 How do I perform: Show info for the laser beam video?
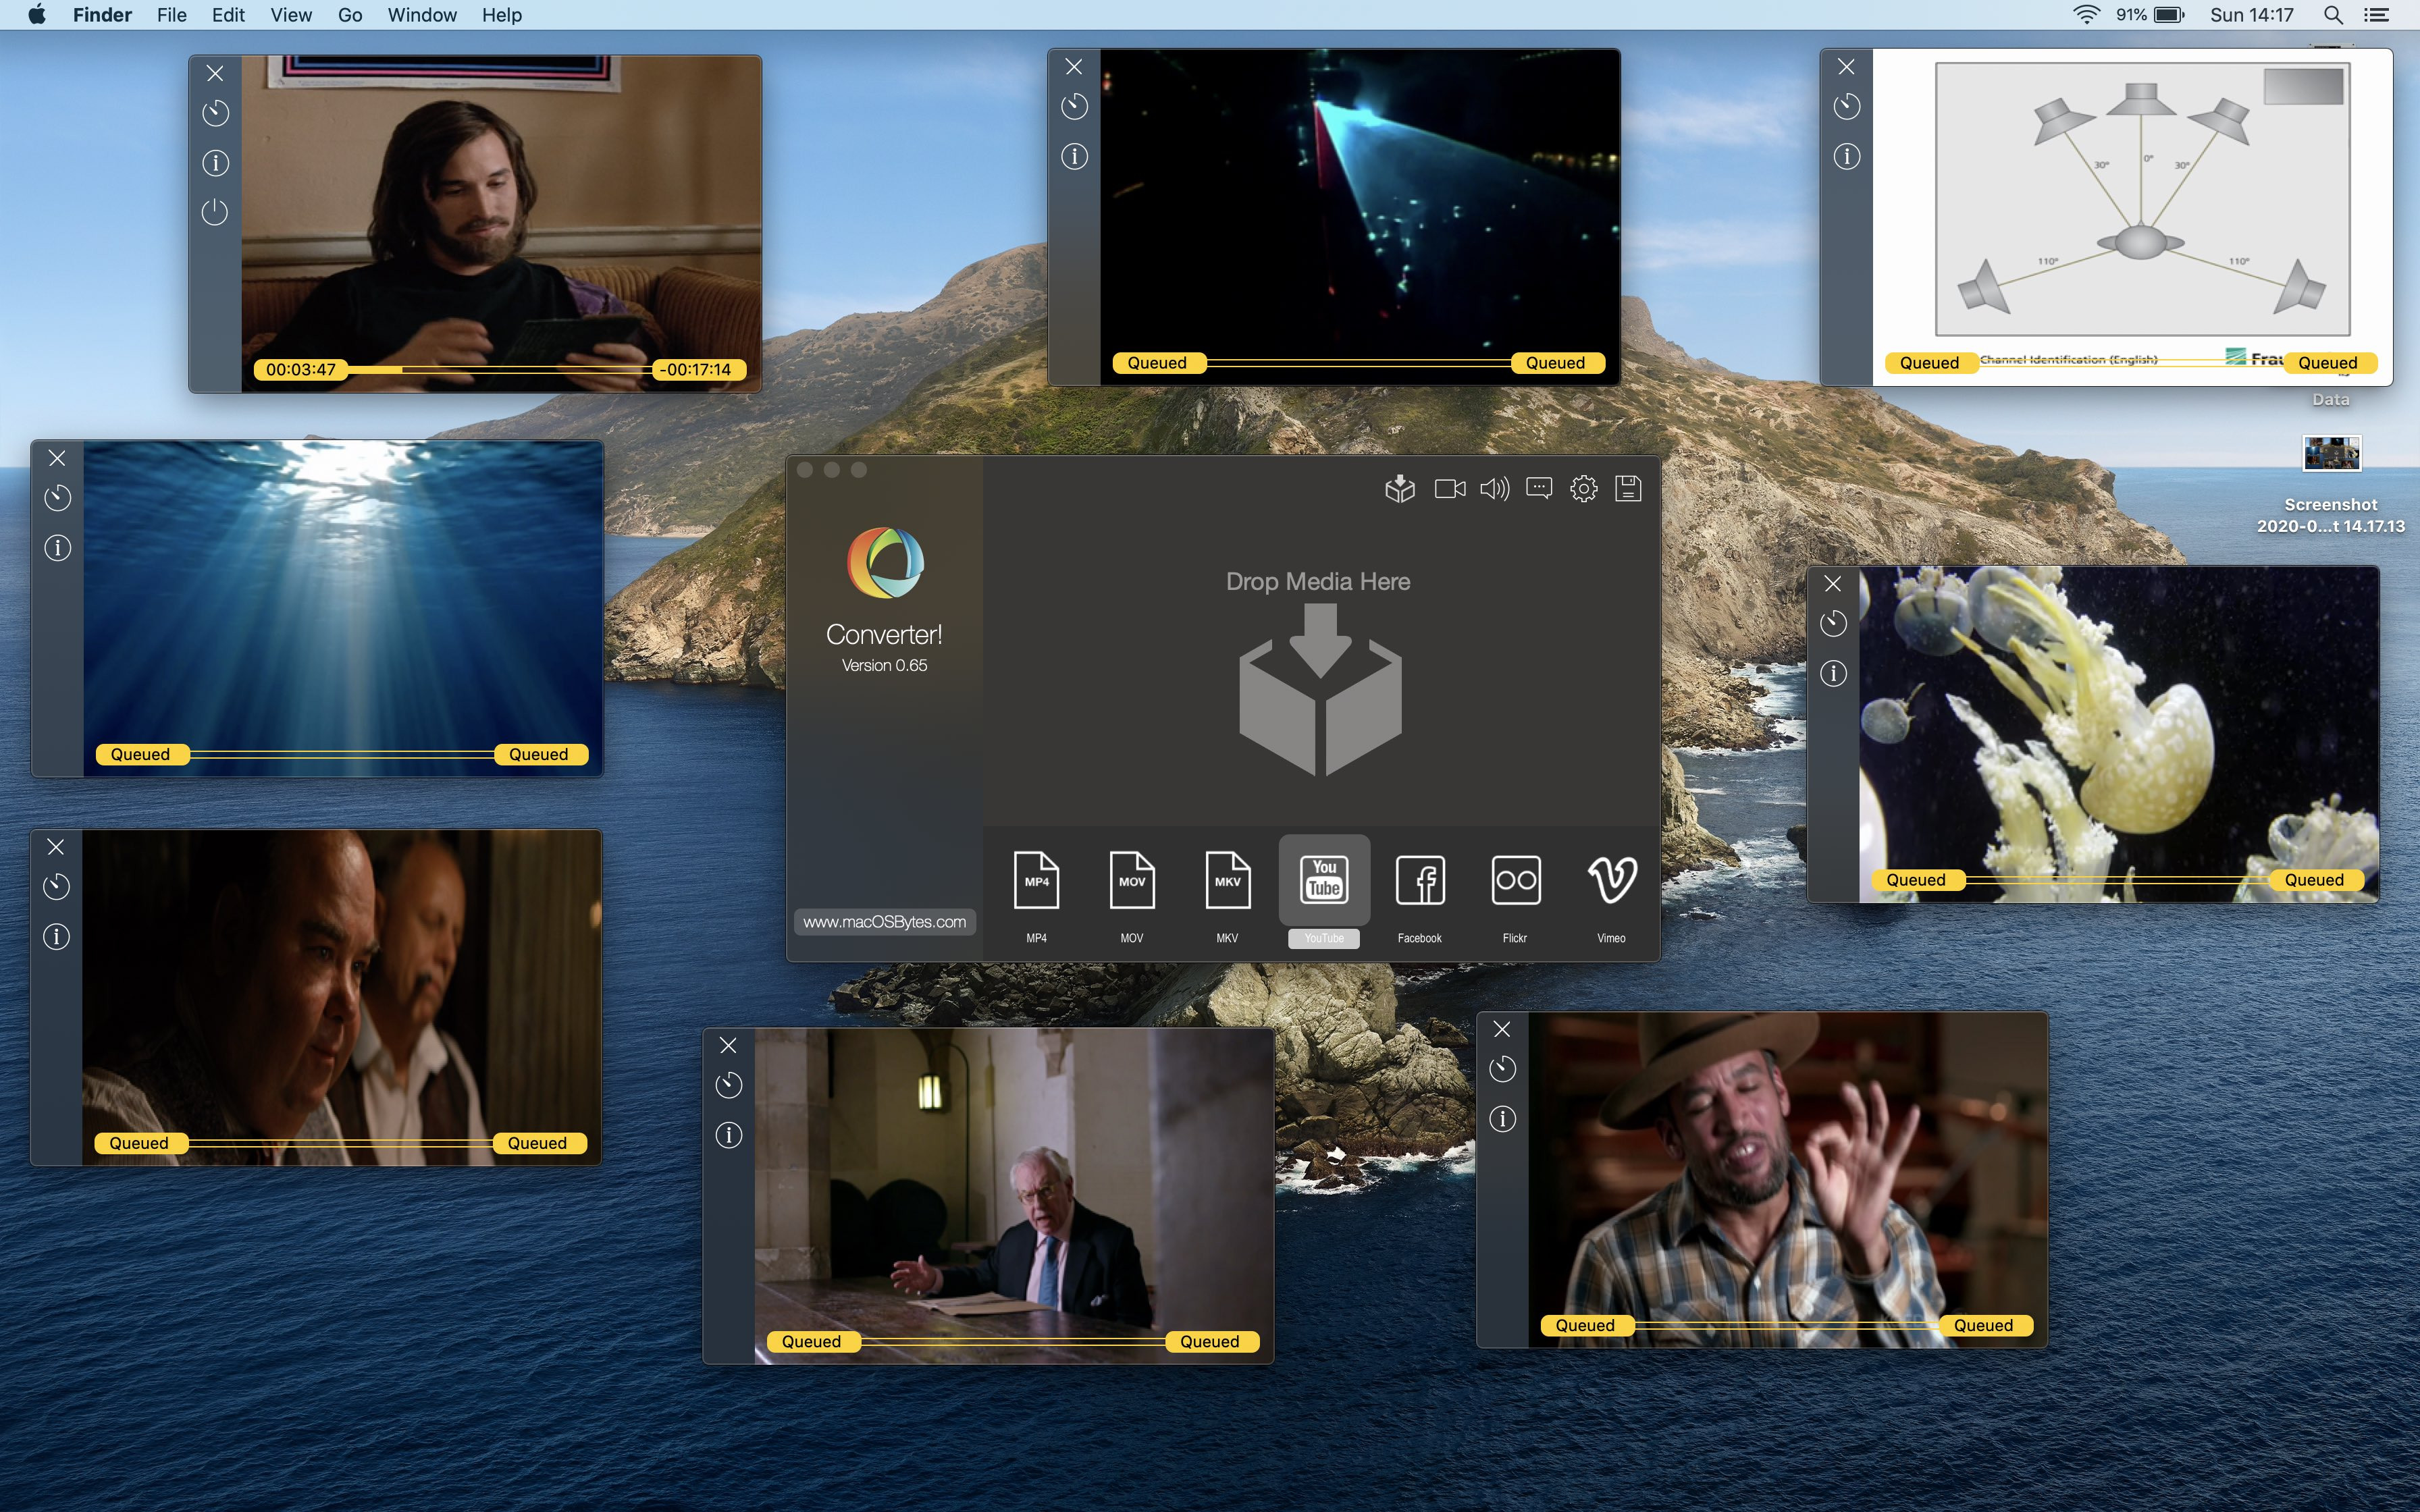[1074, 156]
